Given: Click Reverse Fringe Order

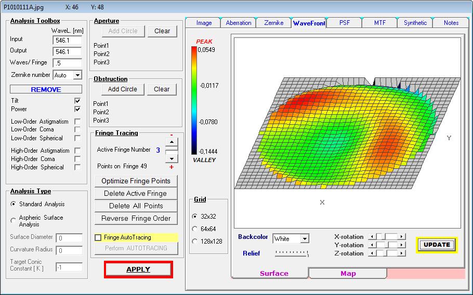Looking at the screenshot, I should (x=136, y=218).
